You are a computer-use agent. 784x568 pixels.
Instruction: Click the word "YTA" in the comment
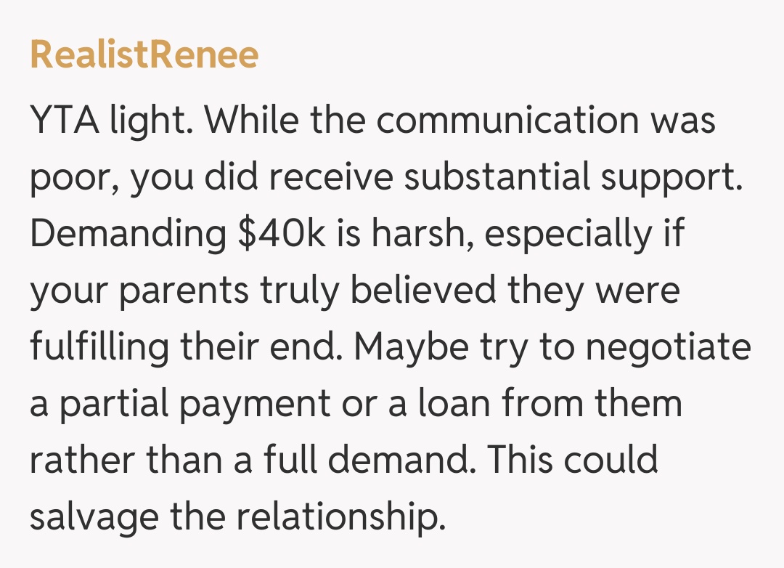pos(63,120)
